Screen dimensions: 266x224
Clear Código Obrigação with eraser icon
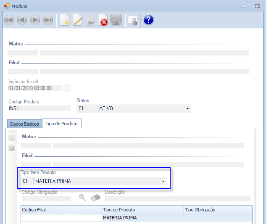coord(95,198)
